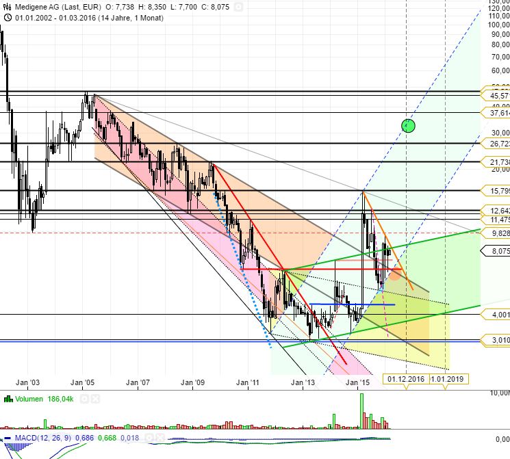The width and height of the screenshot is (510, 459).
Task: Click the 11,47 price level label
Action: [x=496, y=220]
